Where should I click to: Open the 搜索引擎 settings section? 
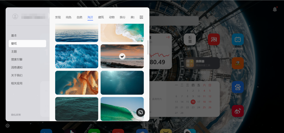[x=27, y=60]
